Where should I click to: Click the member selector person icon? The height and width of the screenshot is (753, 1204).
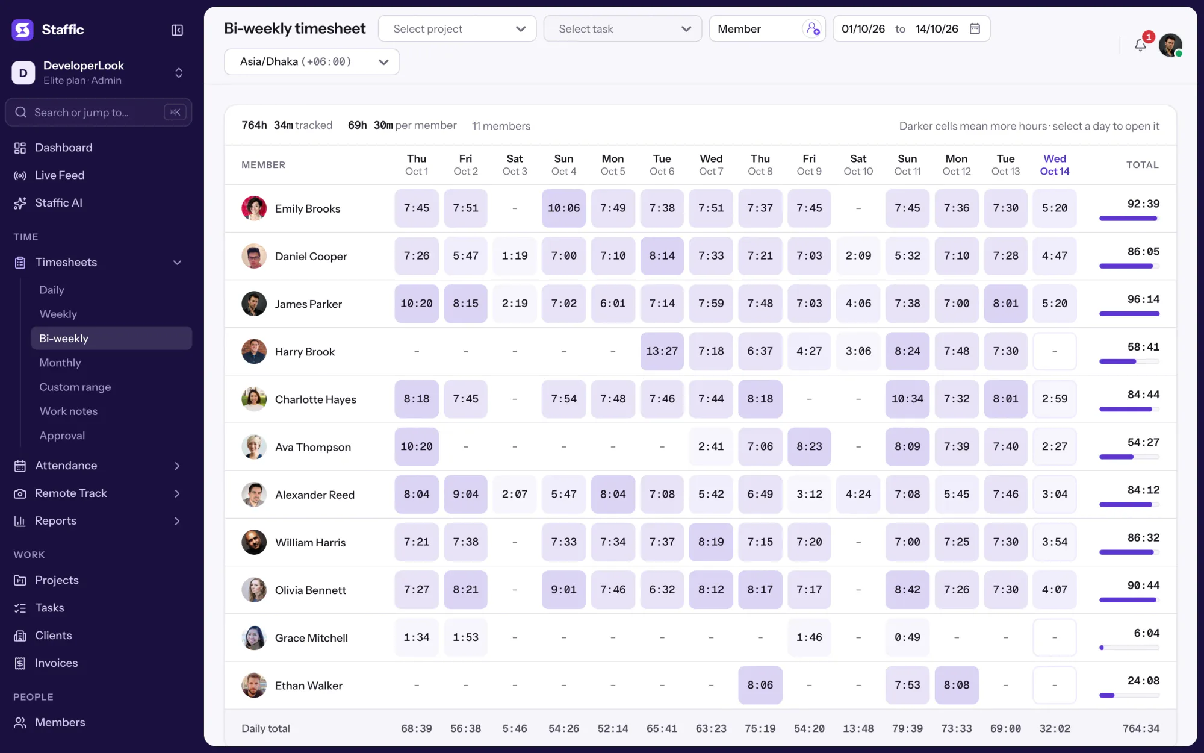[812, 28]
